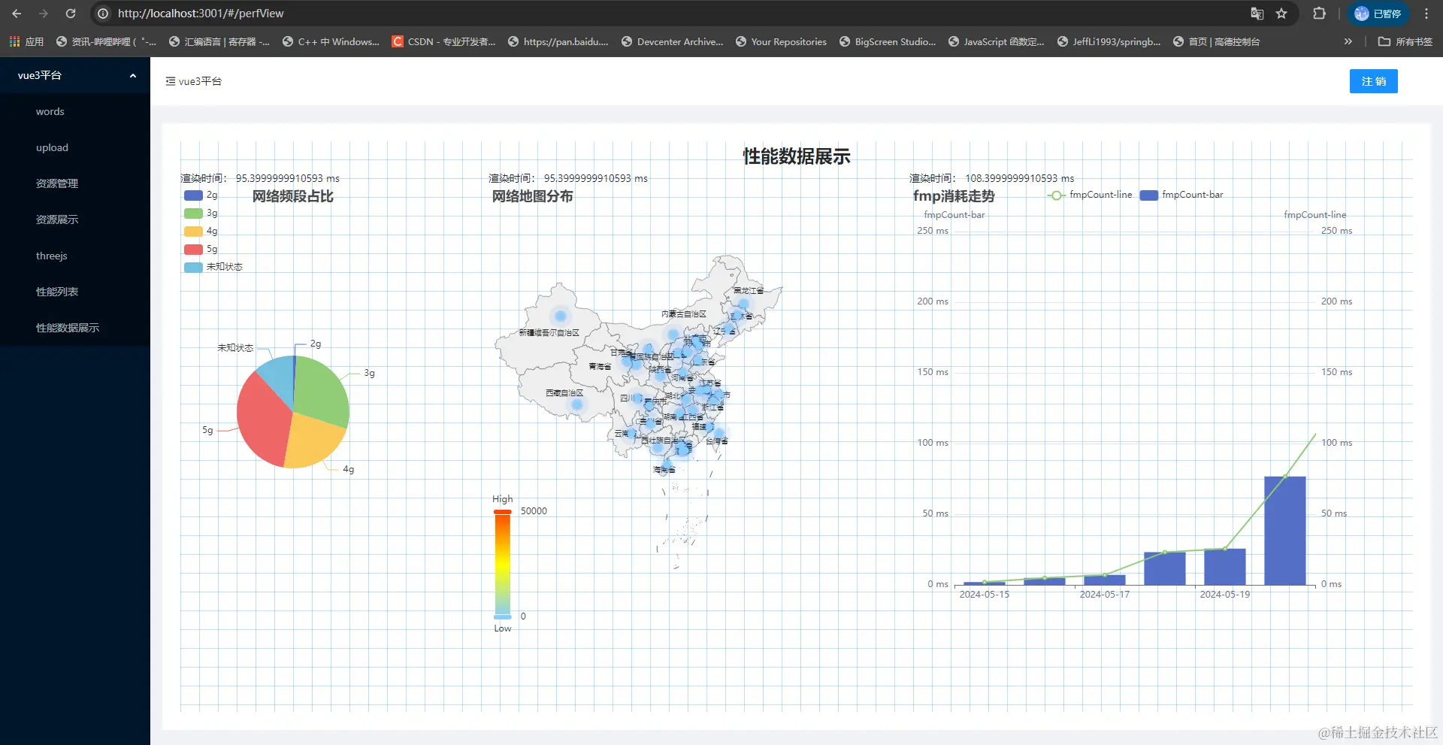Toggle the sidebar collapse icon beside vue3平台
The height and width of the screenshot is (745, 1443).
pos(171,81)
